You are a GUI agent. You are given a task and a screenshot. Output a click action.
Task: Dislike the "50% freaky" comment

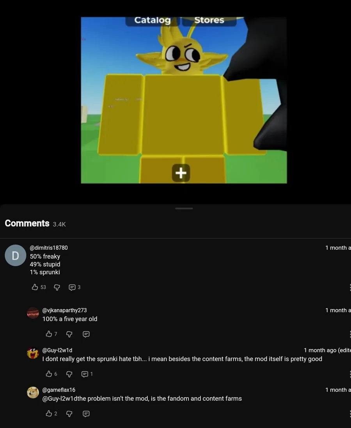pos(57,287)
